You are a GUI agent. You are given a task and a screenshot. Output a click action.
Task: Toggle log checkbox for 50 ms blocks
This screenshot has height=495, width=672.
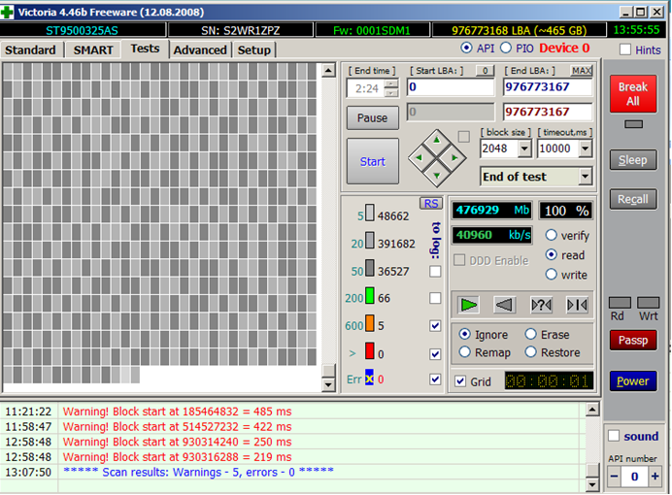click(x=435, y=271)
